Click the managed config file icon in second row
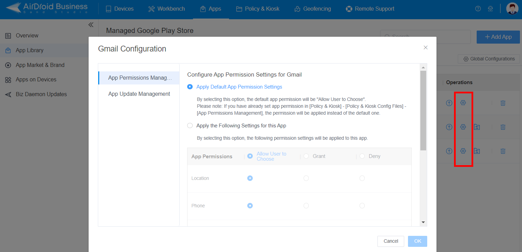 [477, 127]
